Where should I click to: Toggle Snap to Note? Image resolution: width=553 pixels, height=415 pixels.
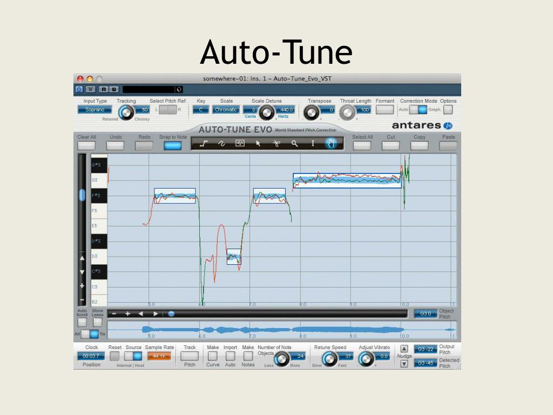[x=172, y=145]
